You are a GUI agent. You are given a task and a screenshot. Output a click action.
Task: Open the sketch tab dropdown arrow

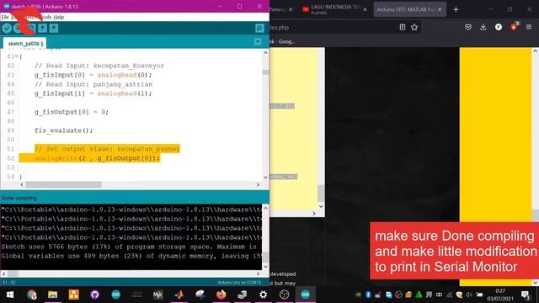258,42
